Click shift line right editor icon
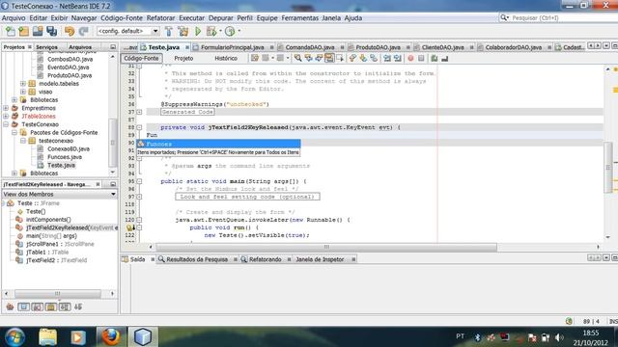Image resolution: width=618 pixels, height=347 pixels. tap(397, 58)
